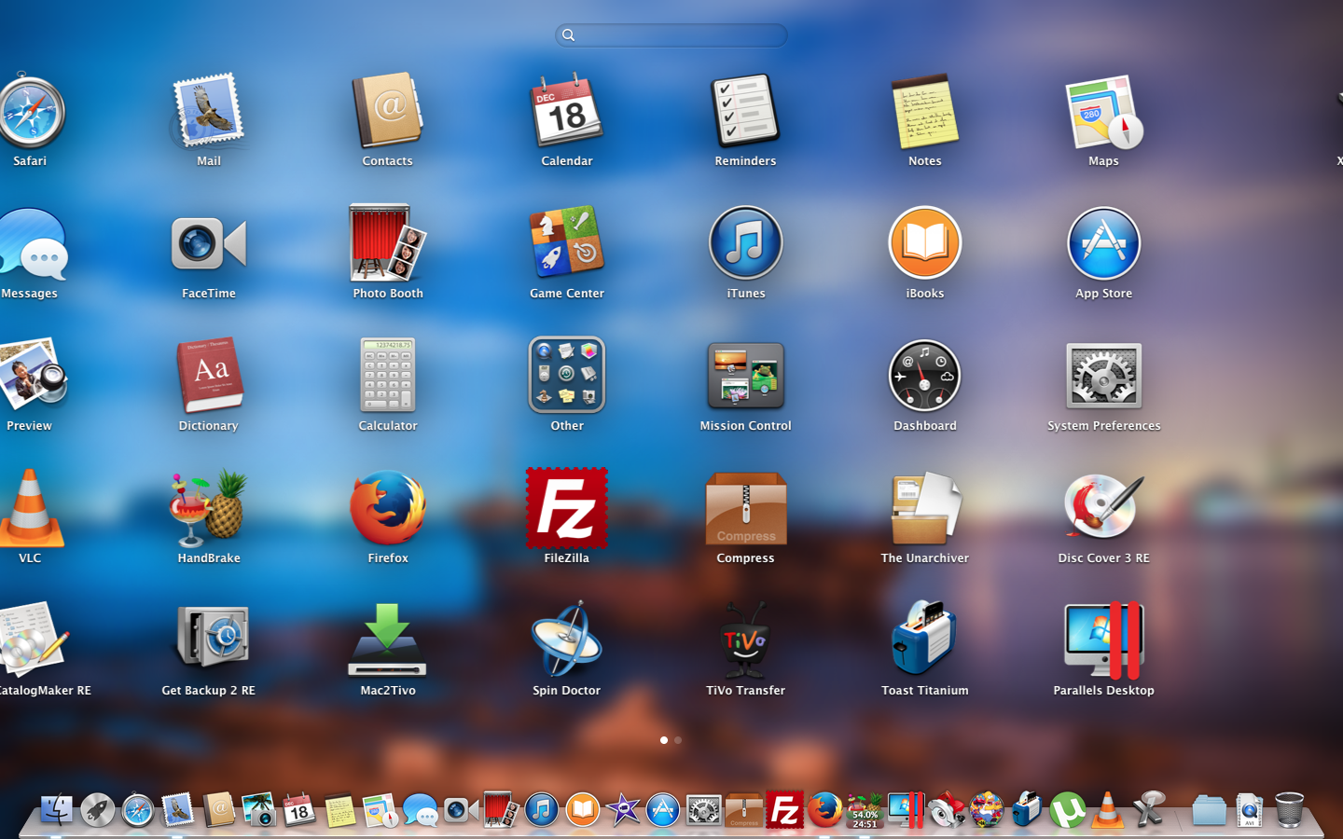
Task: Launch Firefox from the Launchpad grid
Action: 387,508
